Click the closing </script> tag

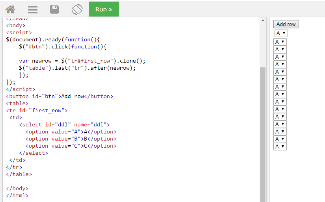pos(21,89)
